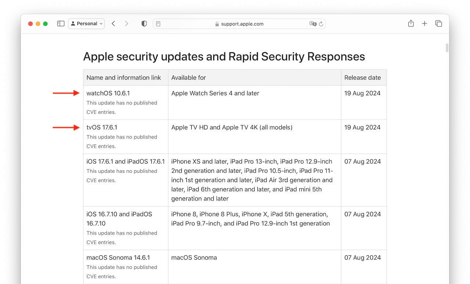
Task: Click the CVE note under tvOS 17.6.1
Action: pyautogui.click(x=122, y=141)
